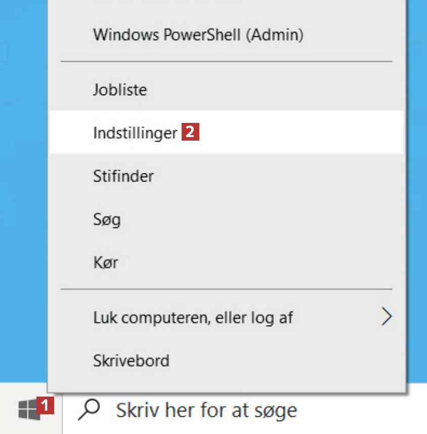Click the red number 2 badge
Image resolution: width=427 pixels, height=434 pixels.
coord(190,133)
